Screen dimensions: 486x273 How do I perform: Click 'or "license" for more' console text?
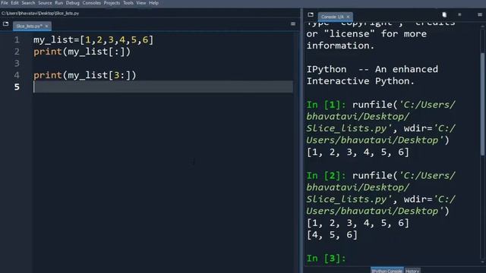coord(366,33)
